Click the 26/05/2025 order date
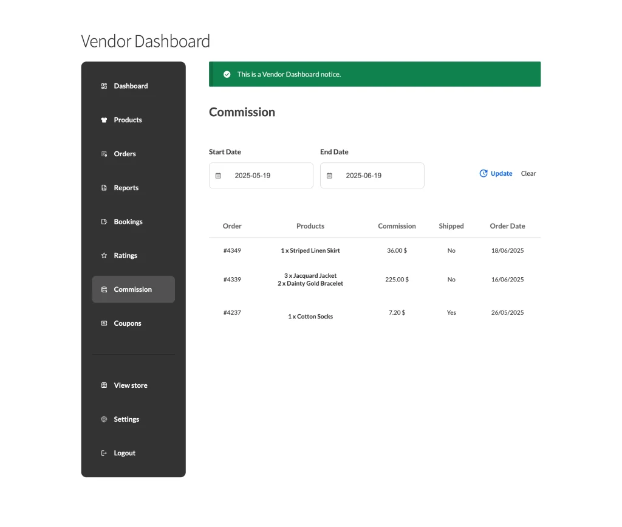 [507, 312]
